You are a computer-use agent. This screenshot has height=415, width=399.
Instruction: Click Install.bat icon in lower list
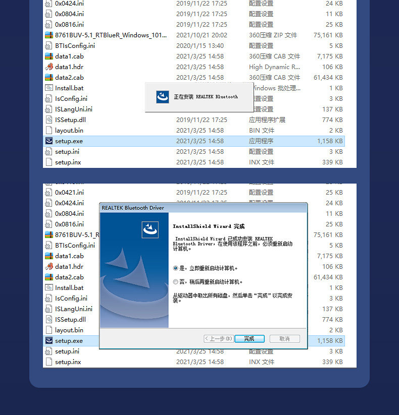click(49, 287)
